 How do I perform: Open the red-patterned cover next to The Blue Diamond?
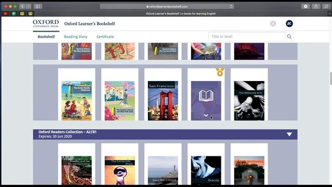(x=120, y=51)
